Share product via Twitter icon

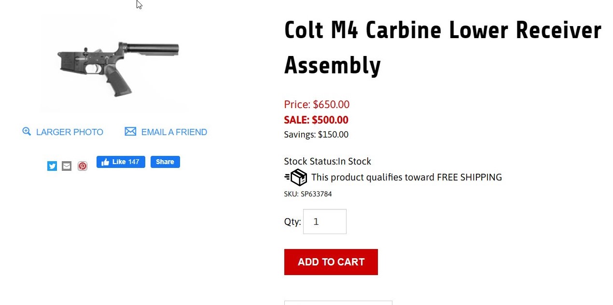[52, 166]
